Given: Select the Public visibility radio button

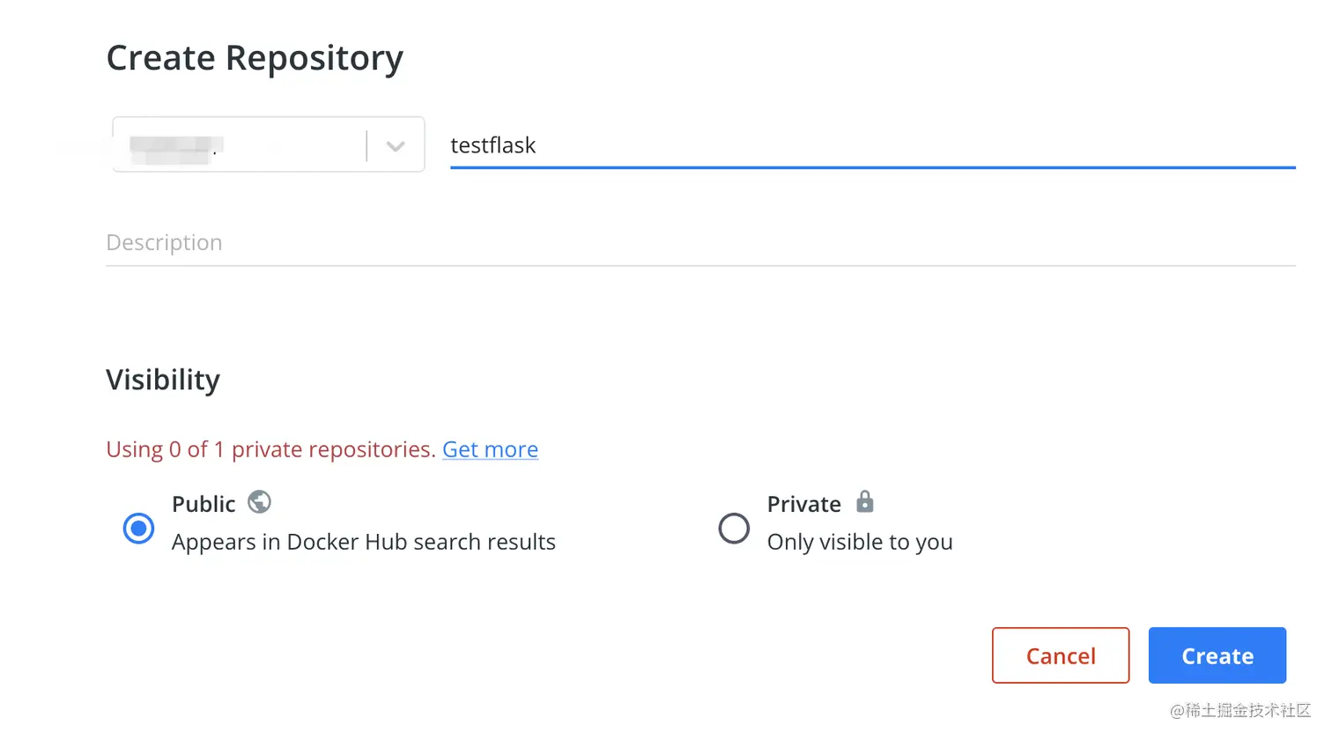Looking at the screenshot, I should pos(138,529).
